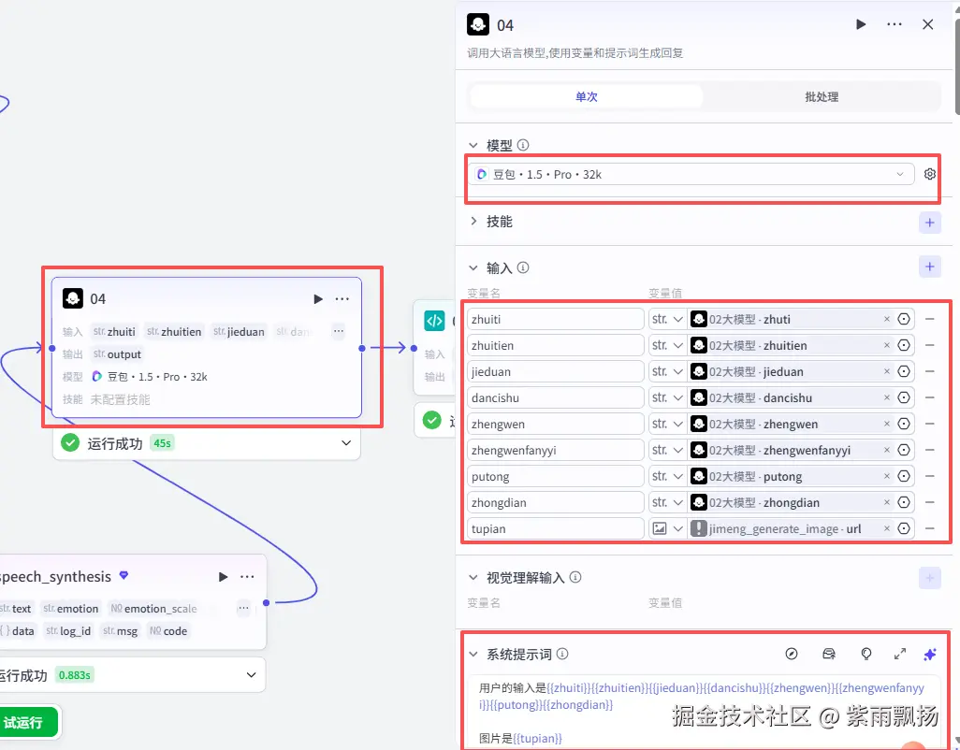Open variable selector for putong row
Image resolution: width=960 pixels, height=750 pixels.
click(904, 476)
